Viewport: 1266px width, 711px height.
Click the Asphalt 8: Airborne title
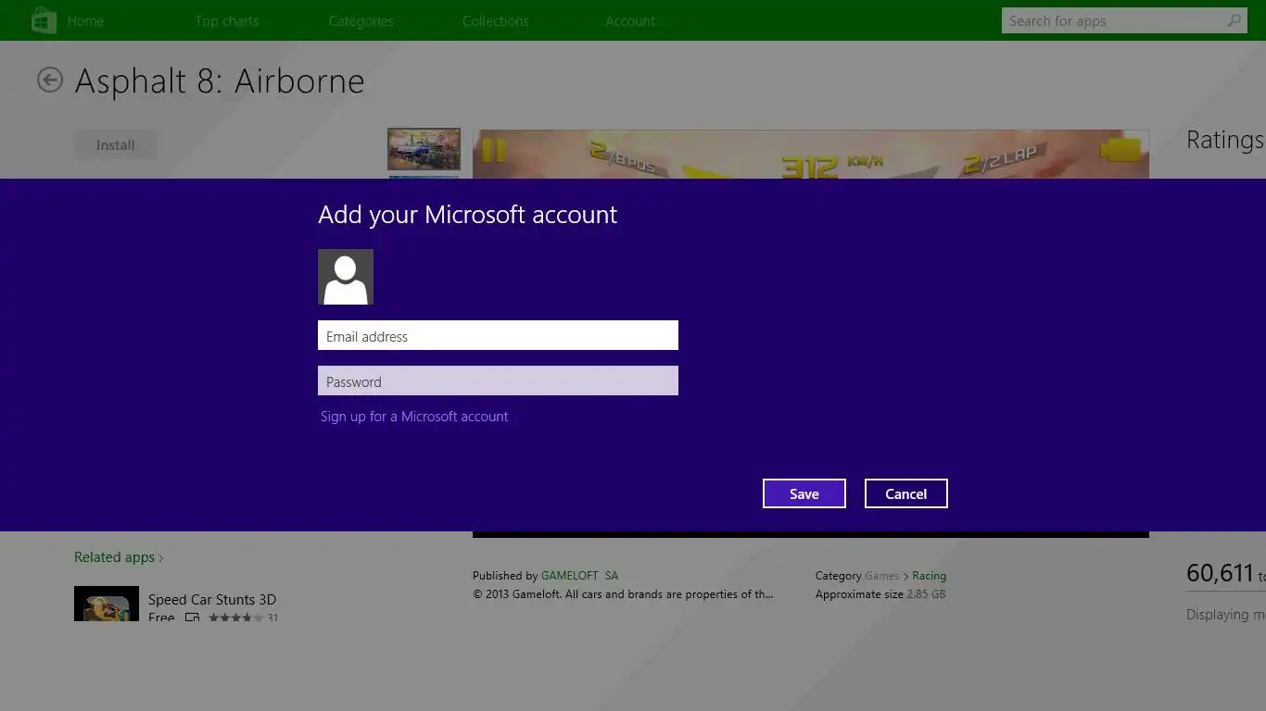pyautogui.click(x=220, y=81)
